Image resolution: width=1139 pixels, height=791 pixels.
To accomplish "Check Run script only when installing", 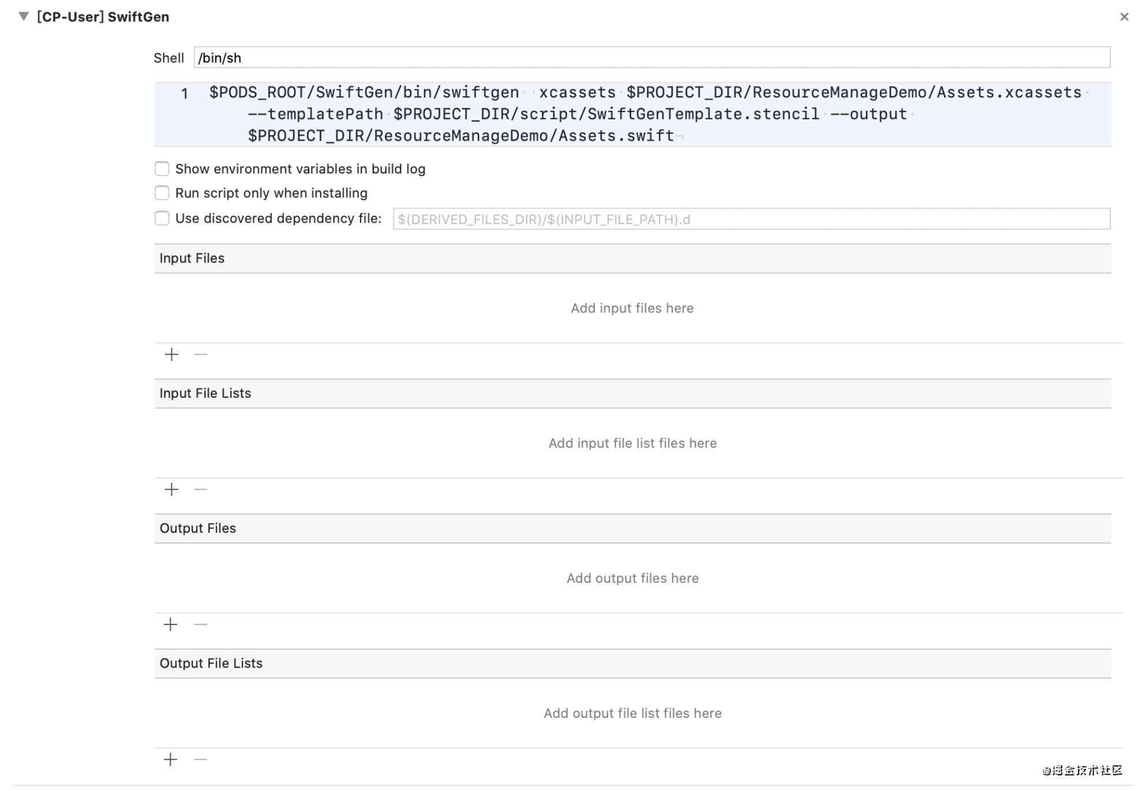I will [162, 193].
